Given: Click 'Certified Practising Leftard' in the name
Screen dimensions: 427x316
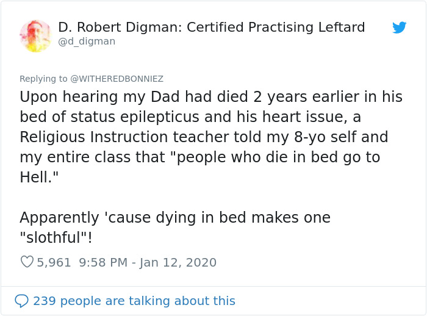Looking at the screenshot, I should 276,27.
